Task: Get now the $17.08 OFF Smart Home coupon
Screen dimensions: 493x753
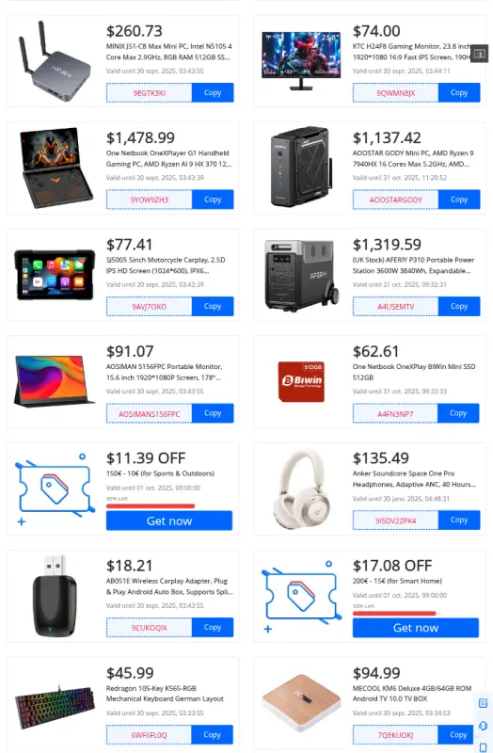Action: 416,628
